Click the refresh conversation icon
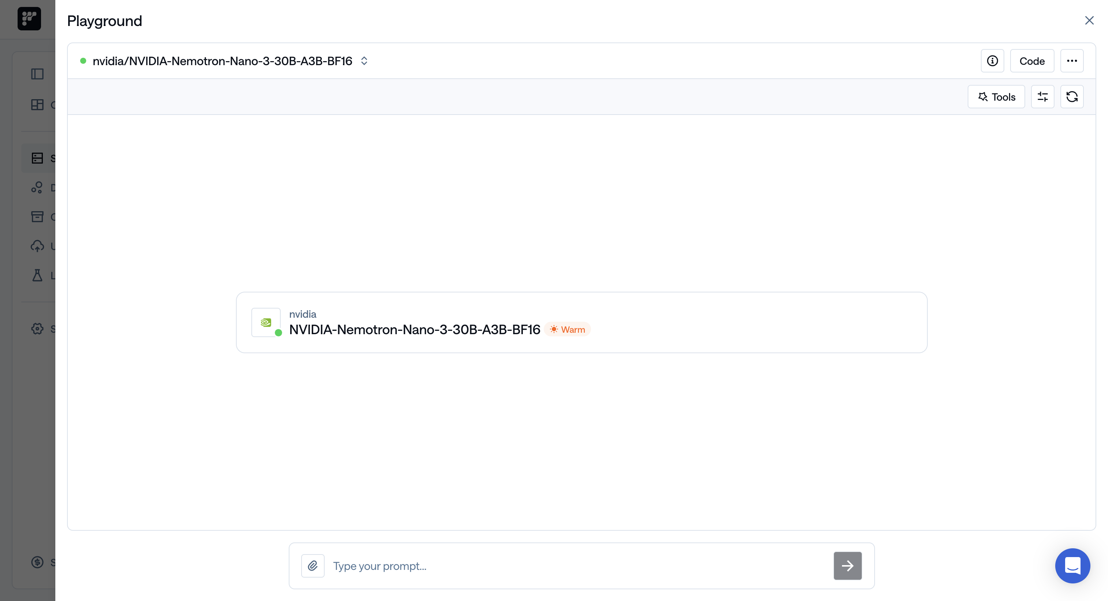The height and width of the screenshot is (601, 1108). [x=1071, y=97]
